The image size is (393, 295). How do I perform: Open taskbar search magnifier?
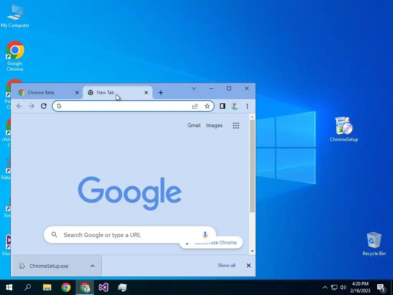(x=28, y=287)
